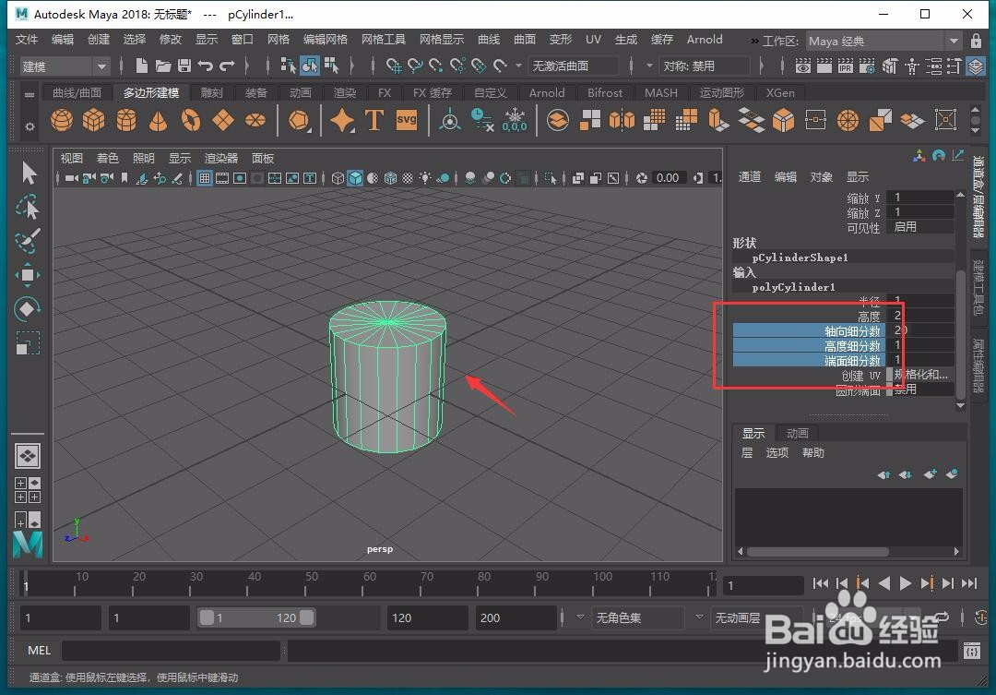Create a polygon cone from the shelf
This screenshot has height=695, width=996.
(x=159, y=120)
